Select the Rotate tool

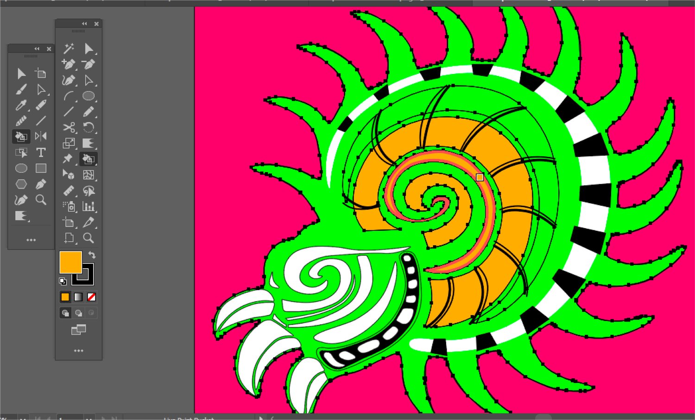(88, 128)
